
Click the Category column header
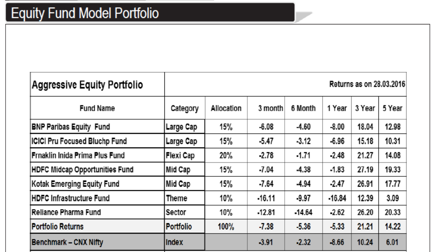184,108
